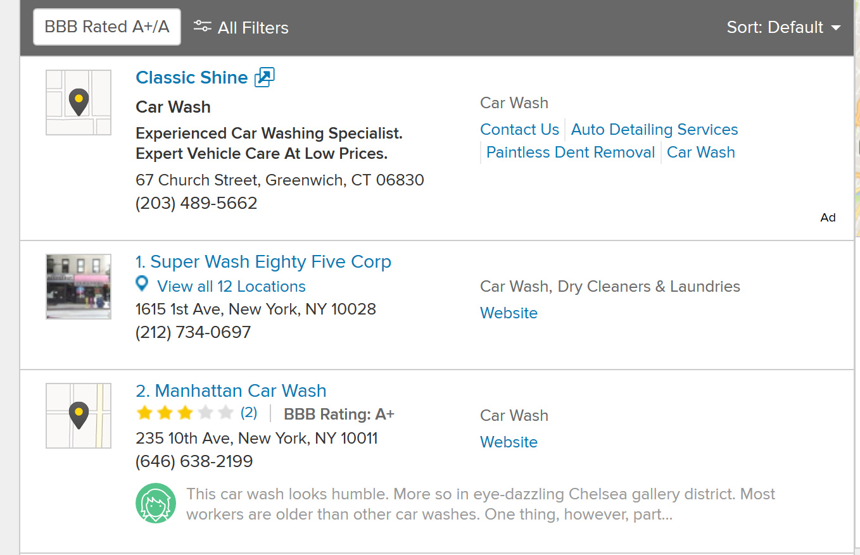Click Super Wash phone (212) 734-0697
Screen dimensions: 860x555
pyautogui.click(x=193, y=332)
